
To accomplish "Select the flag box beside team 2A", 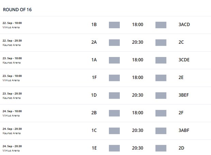I will 114,42.
